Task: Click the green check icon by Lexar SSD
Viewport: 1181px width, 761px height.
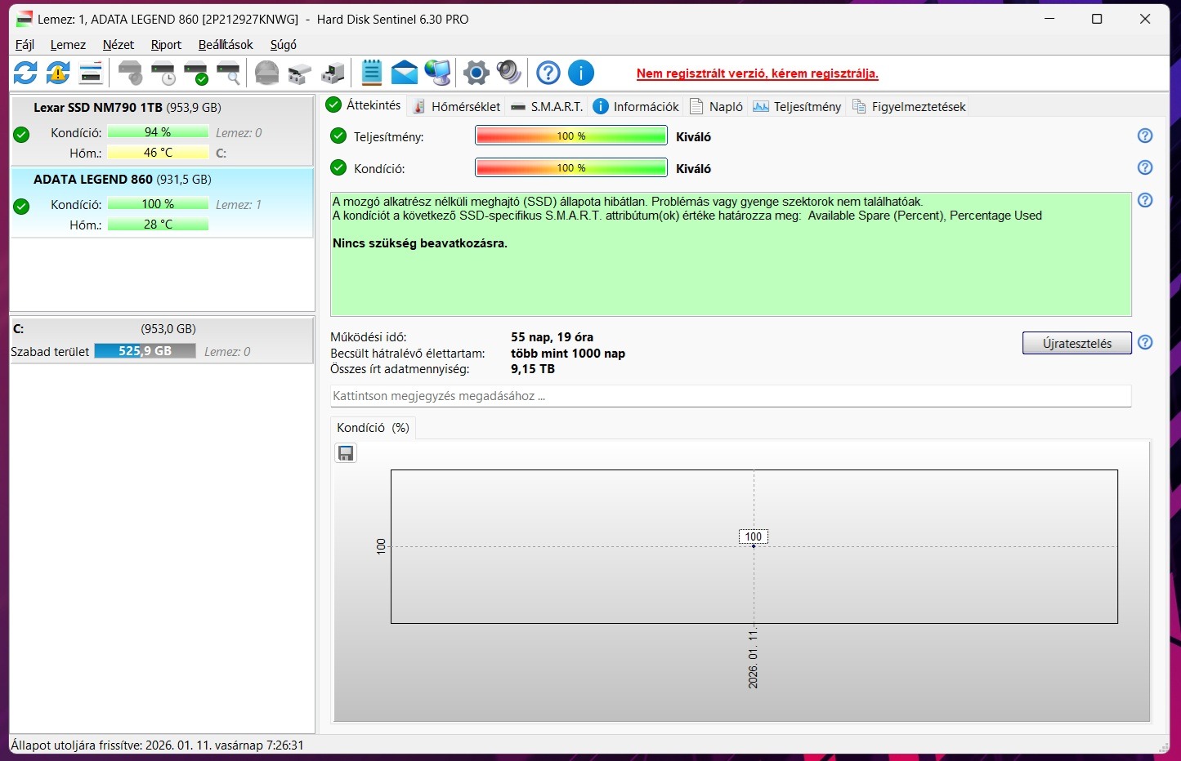Action: point(21,135)
